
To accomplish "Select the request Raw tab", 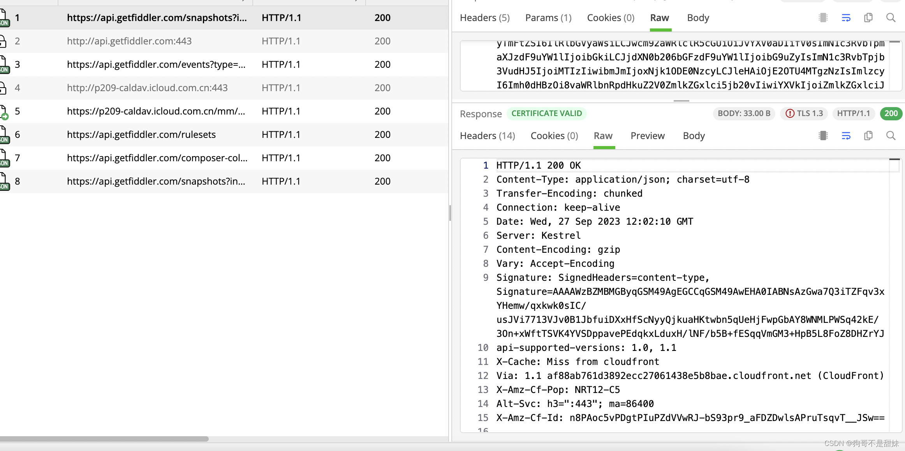I will point(660,18).
